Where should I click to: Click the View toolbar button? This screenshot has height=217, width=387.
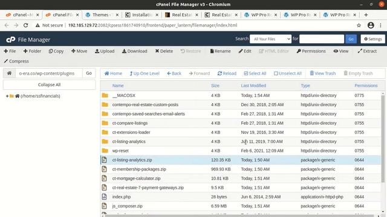point(341,51)
